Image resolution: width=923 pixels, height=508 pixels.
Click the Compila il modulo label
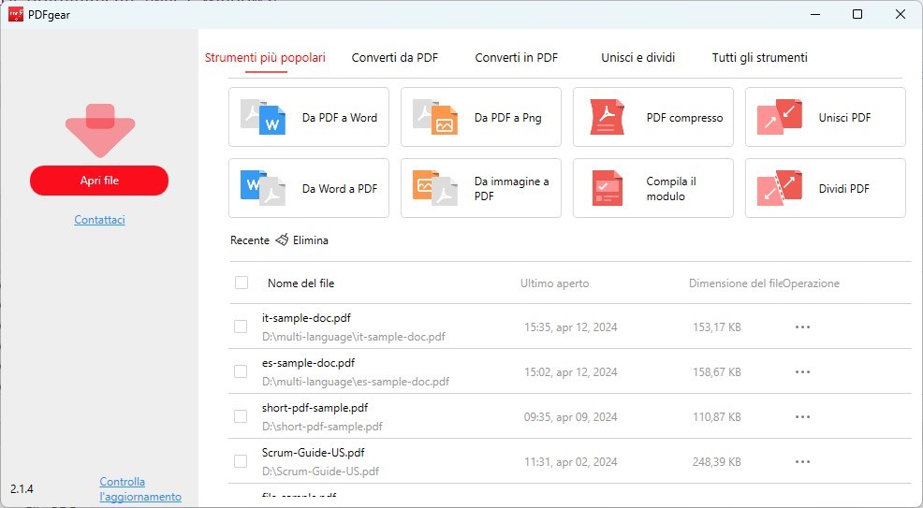[671, 189]
